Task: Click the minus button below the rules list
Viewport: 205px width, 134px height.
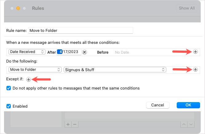Action: coord(75,124)
